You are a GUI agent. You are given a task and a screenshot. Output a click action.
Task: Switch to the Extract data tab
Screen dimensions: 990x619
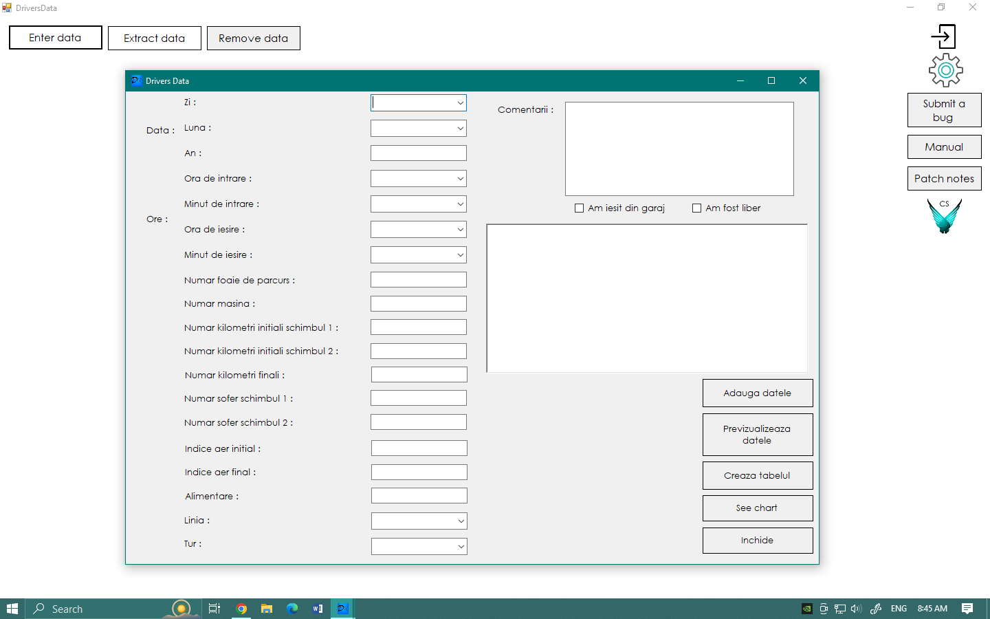pos(154,39)
